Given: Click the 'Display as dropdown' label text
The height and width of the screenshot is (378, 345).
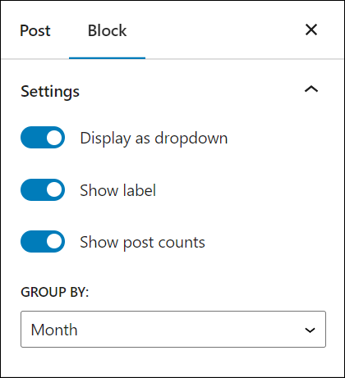Looking at the screenshot, I should (x=154, y=138).
